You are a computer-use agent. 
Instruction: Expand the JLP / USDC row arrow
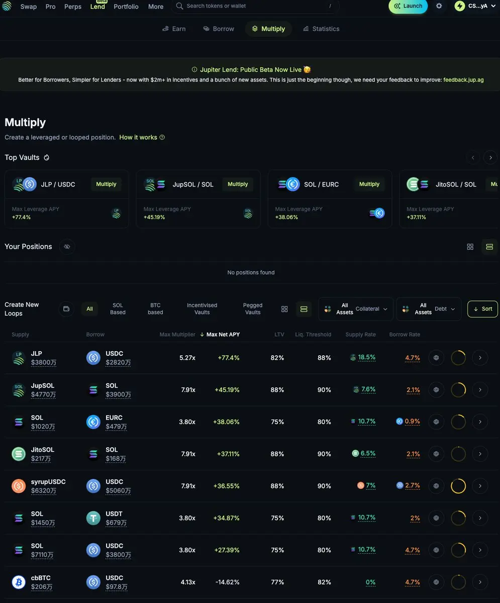480,358
